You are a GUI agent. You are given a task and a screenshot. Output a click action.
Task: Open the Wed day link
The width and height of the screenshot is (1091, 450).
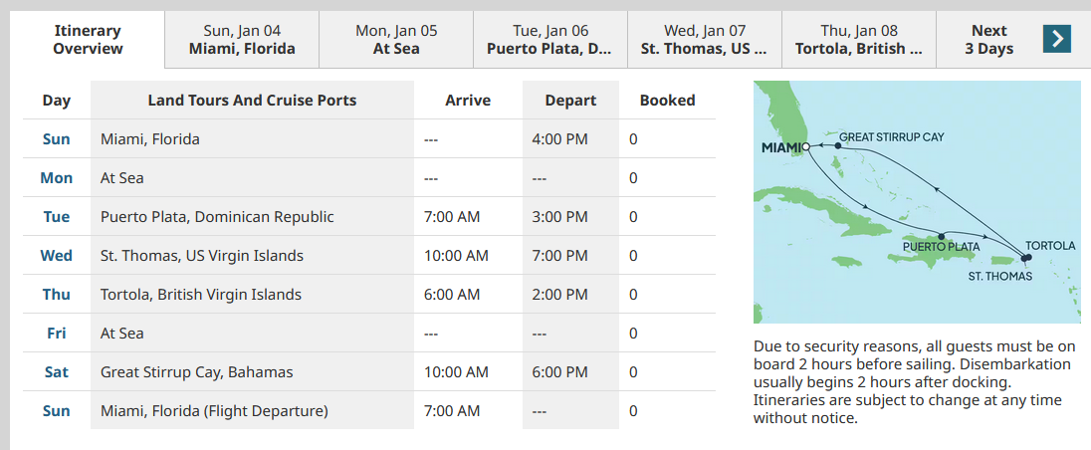tap(57, 256)
